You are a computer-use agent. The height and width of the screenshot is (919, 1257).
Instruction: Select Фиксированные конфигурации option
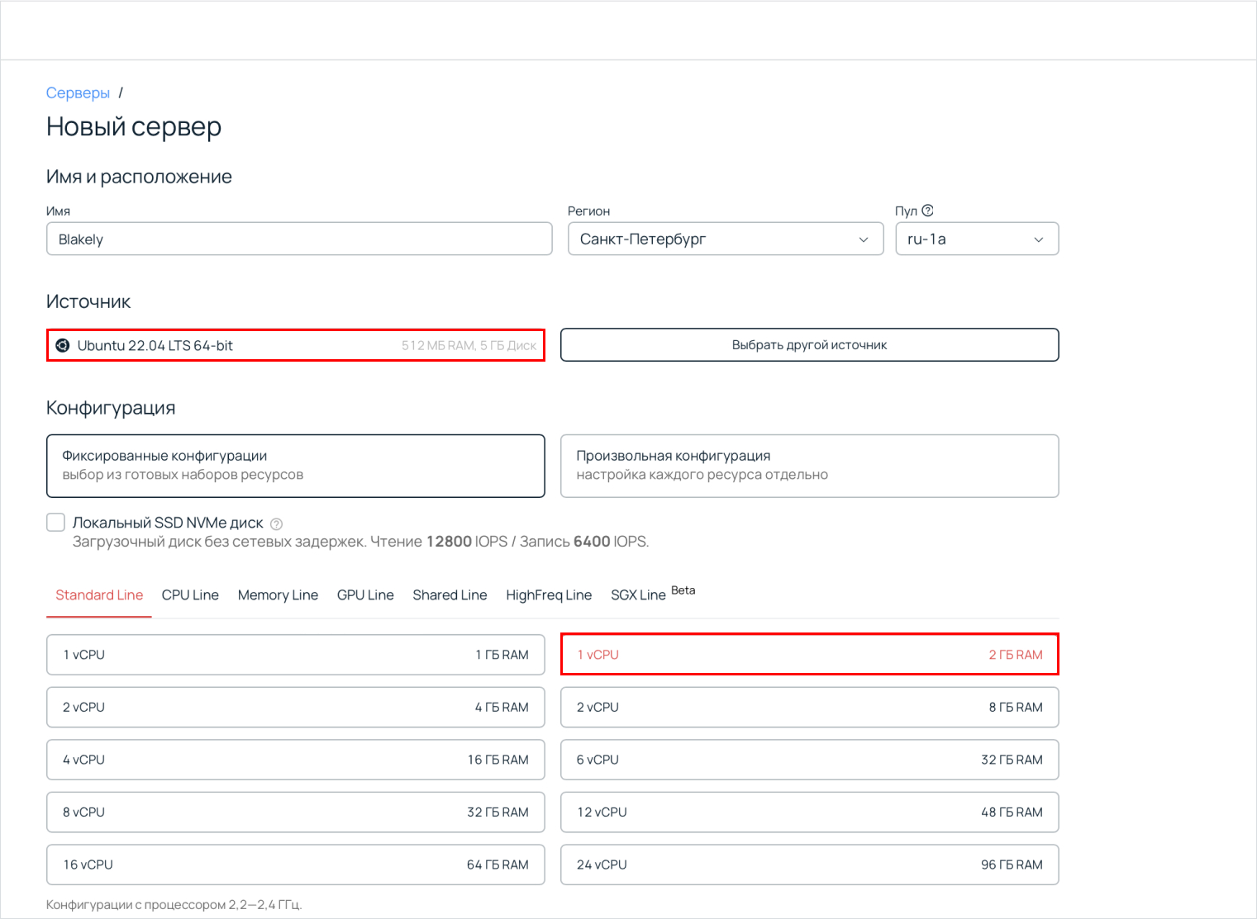coord(296,466)
